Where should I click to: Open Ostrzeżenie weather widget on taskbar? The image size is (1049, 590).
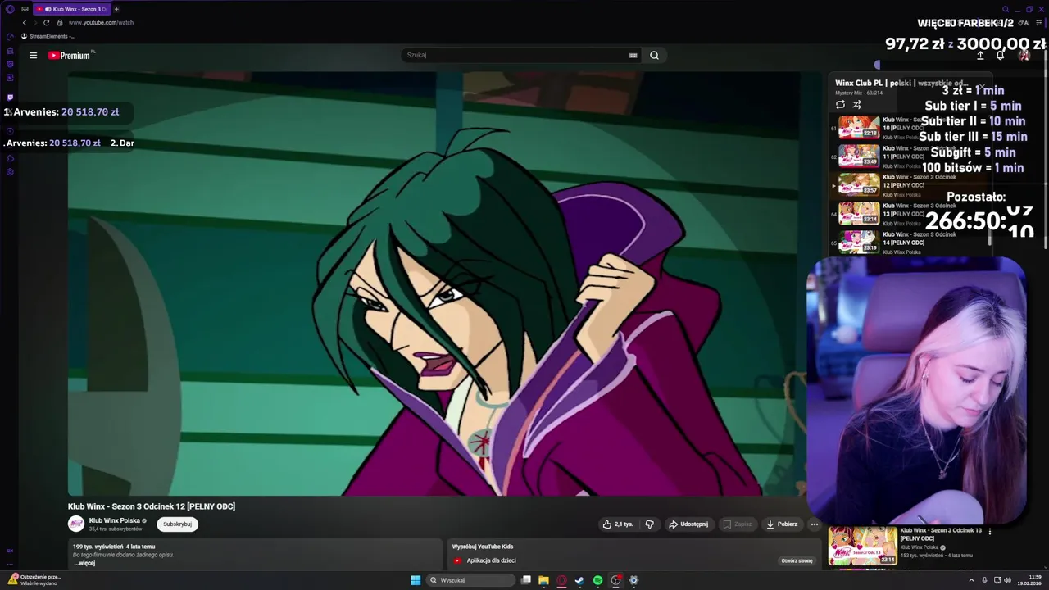tap(34, 580)
